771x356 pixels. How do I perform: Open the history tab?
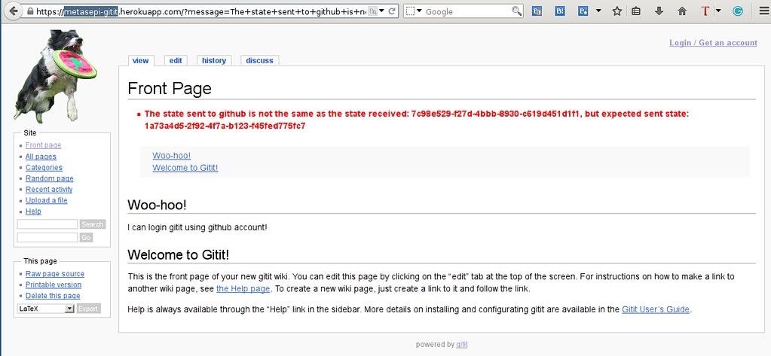(214, 60)
